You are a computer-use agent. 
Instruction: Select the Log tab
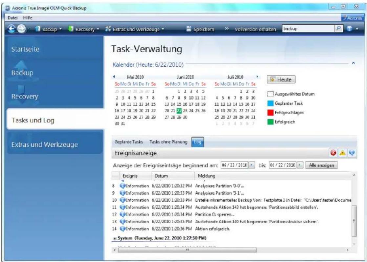[198, 142]
